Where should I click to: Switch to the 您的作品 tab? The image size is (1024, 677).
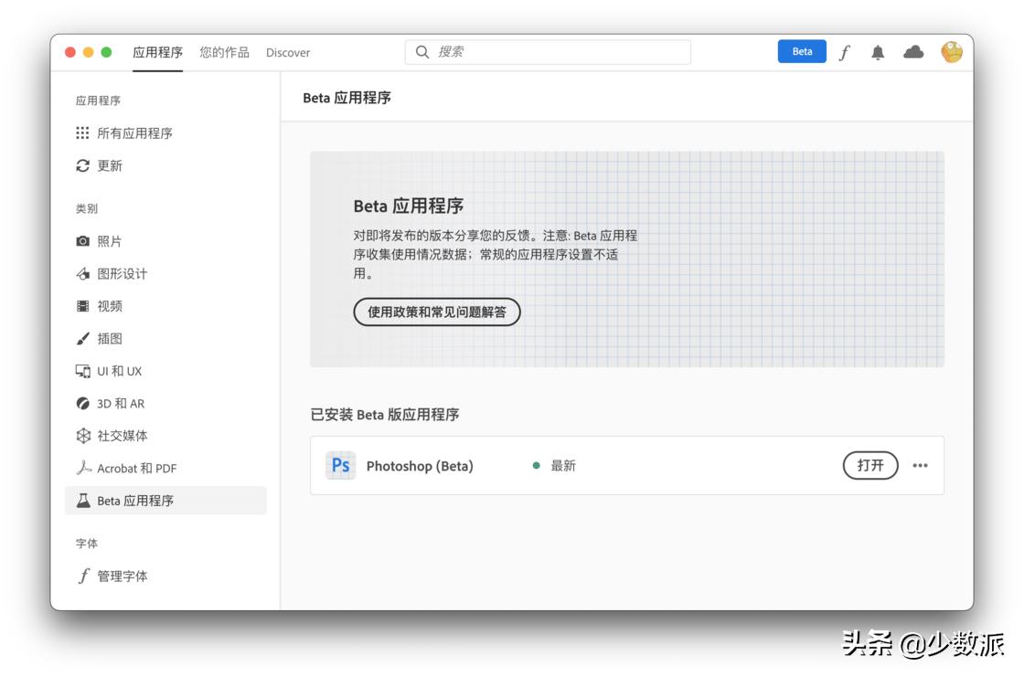point(224,52)
